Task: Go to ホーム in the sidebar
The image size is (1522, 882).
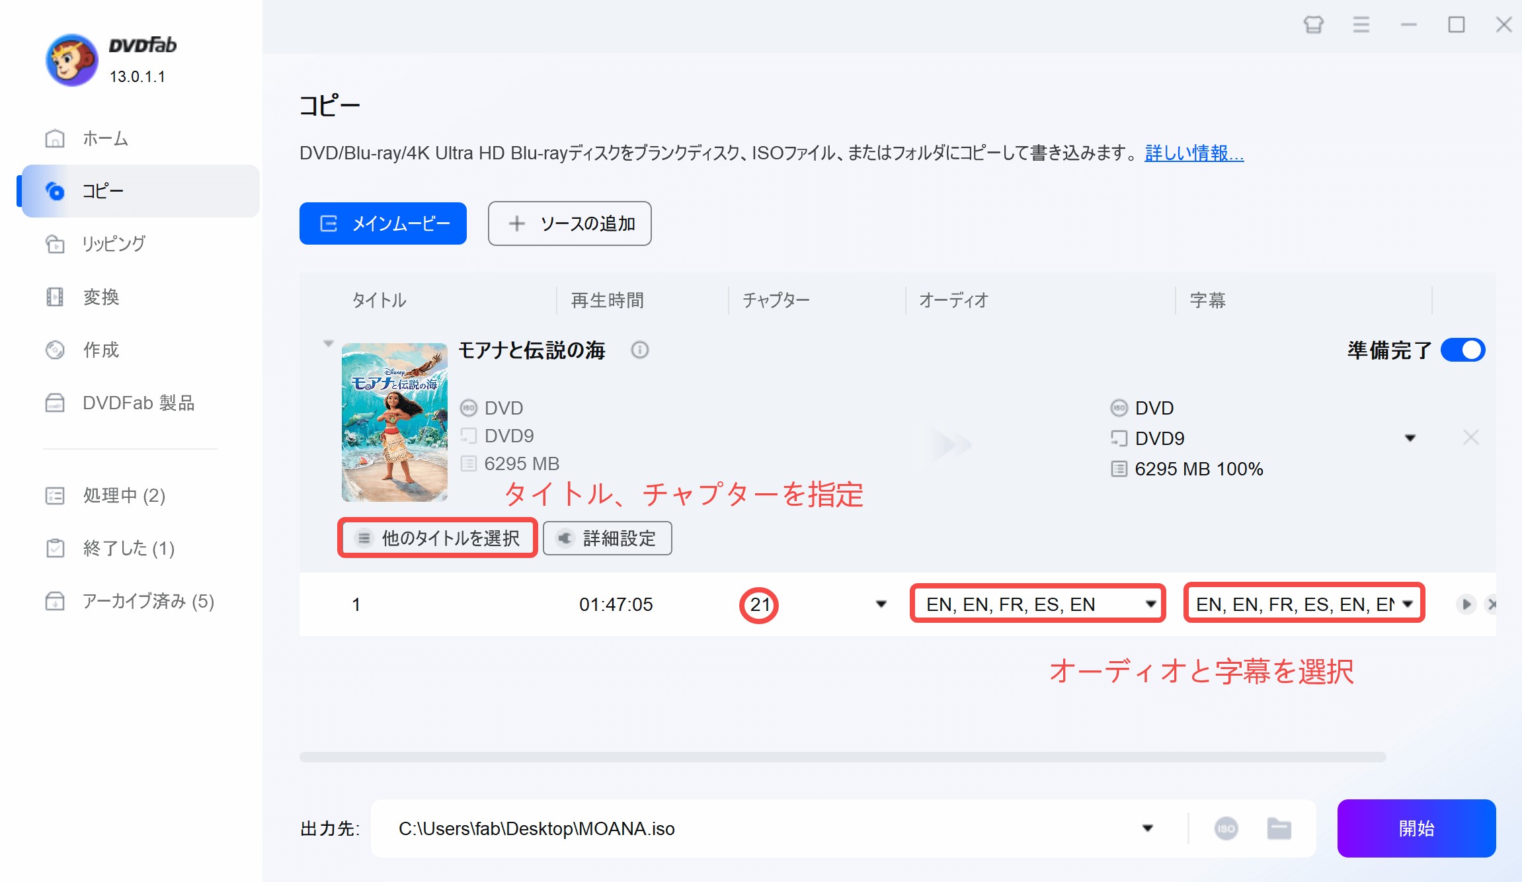Action: point(140,138)
